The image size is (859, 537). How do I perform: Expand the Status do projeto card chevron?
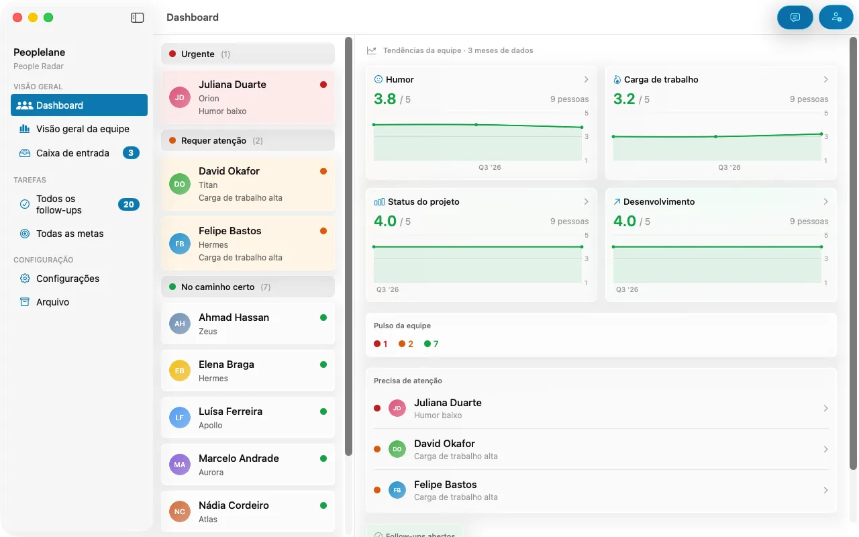[x=586, y=201]
